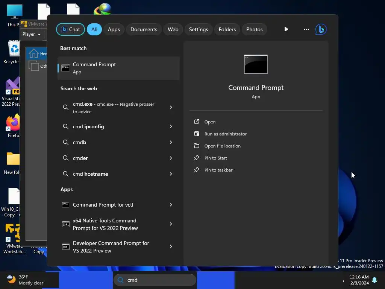385x289 pixels.
Task: Switch to the Photos filter
Action: (x=255, y=29)
